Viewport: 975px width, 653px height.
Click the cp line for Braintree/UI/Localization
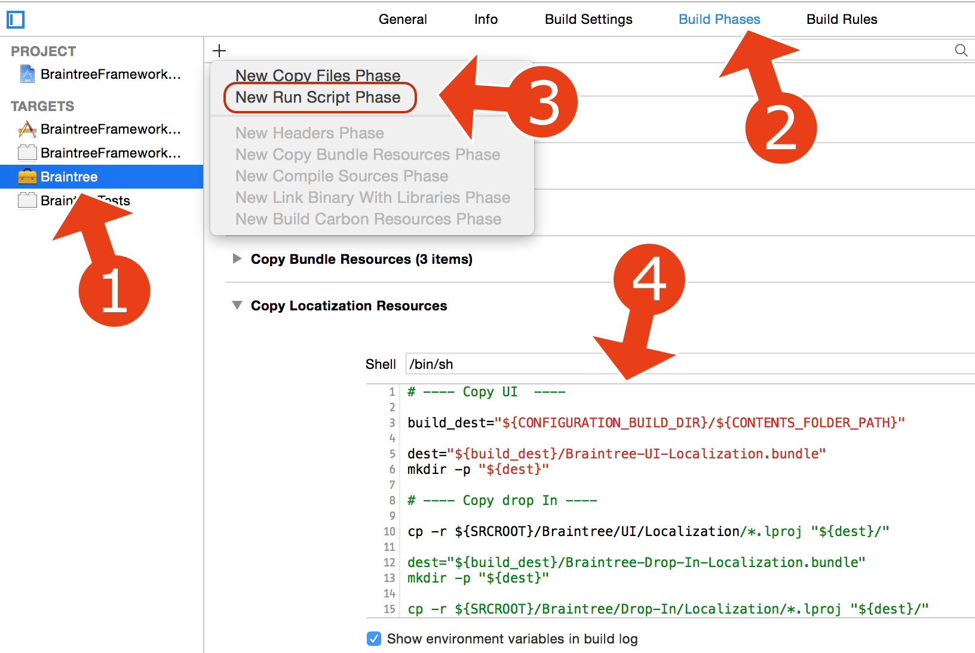tap(648, 531)
